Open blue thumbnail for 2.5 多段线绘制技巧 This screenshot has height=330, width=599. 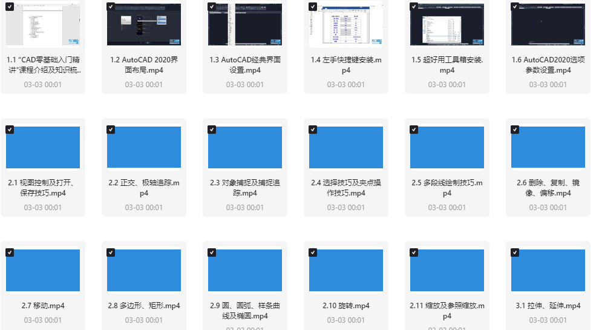point(447,147)
